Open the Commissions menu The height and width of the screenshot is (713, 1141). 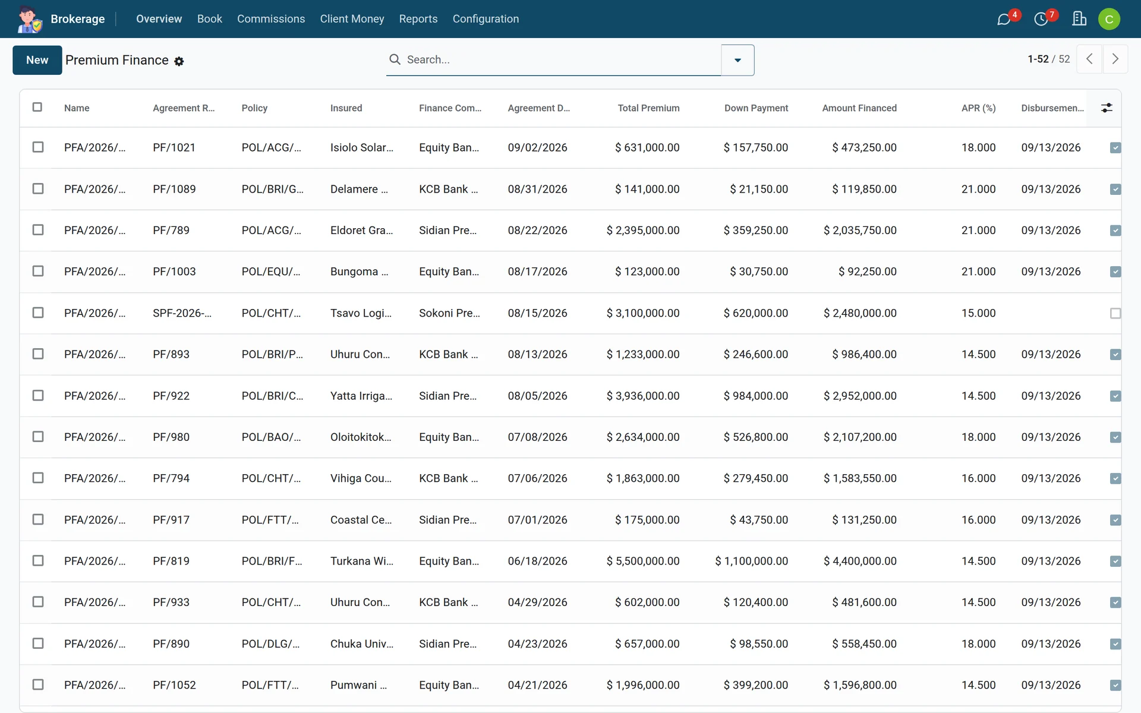point(271,19)
